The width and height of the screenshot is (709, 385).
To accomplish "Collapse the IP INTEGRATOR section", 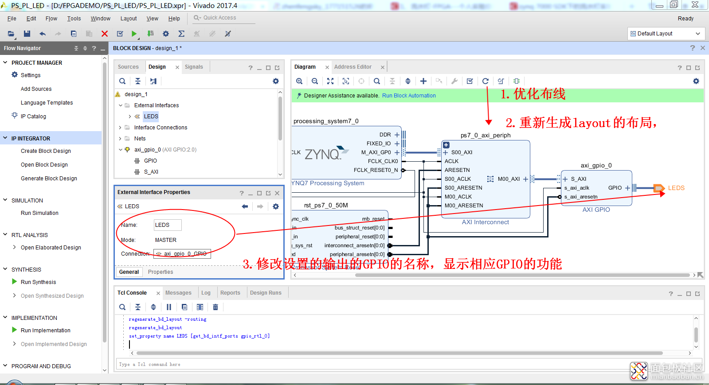I will coord(5,138).
